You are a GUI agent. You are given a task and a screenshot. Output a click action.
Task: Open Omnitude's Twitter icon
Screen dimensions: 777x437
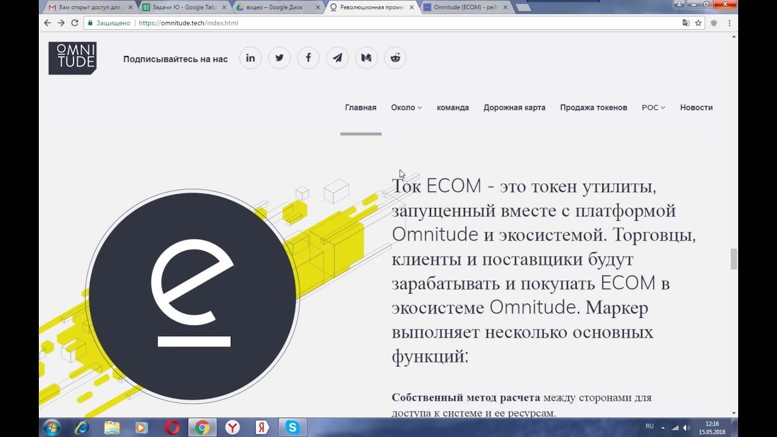click(279, 58)
